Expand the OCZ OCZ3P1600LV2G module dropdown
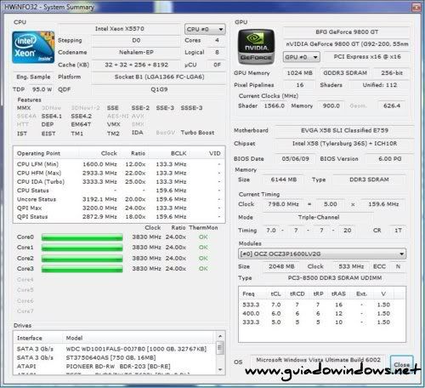The height and width of the screenshot is (388, 425). (322, 254)
